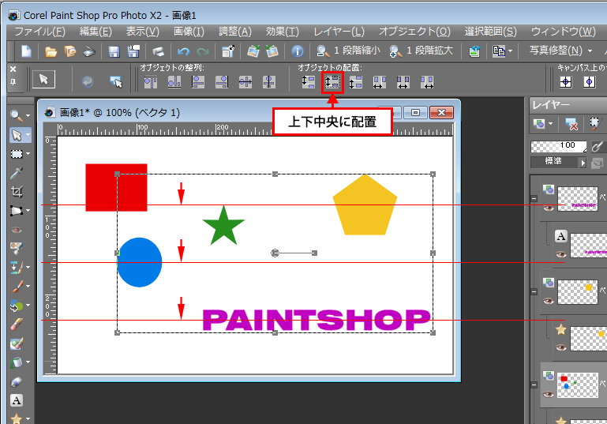Image resolution: width=607 pixels, height=424 pixels.
Task: Click 1 段階拡大 zoom in button
Action: 422,51
